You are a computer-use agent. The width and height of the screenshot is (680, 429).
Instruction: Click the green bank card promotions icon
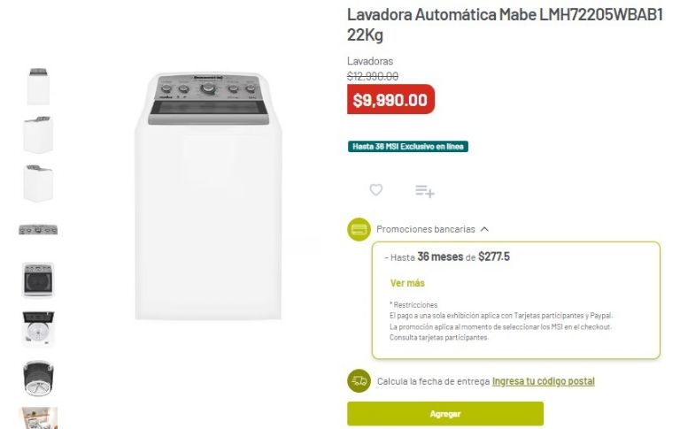point(359,229)
